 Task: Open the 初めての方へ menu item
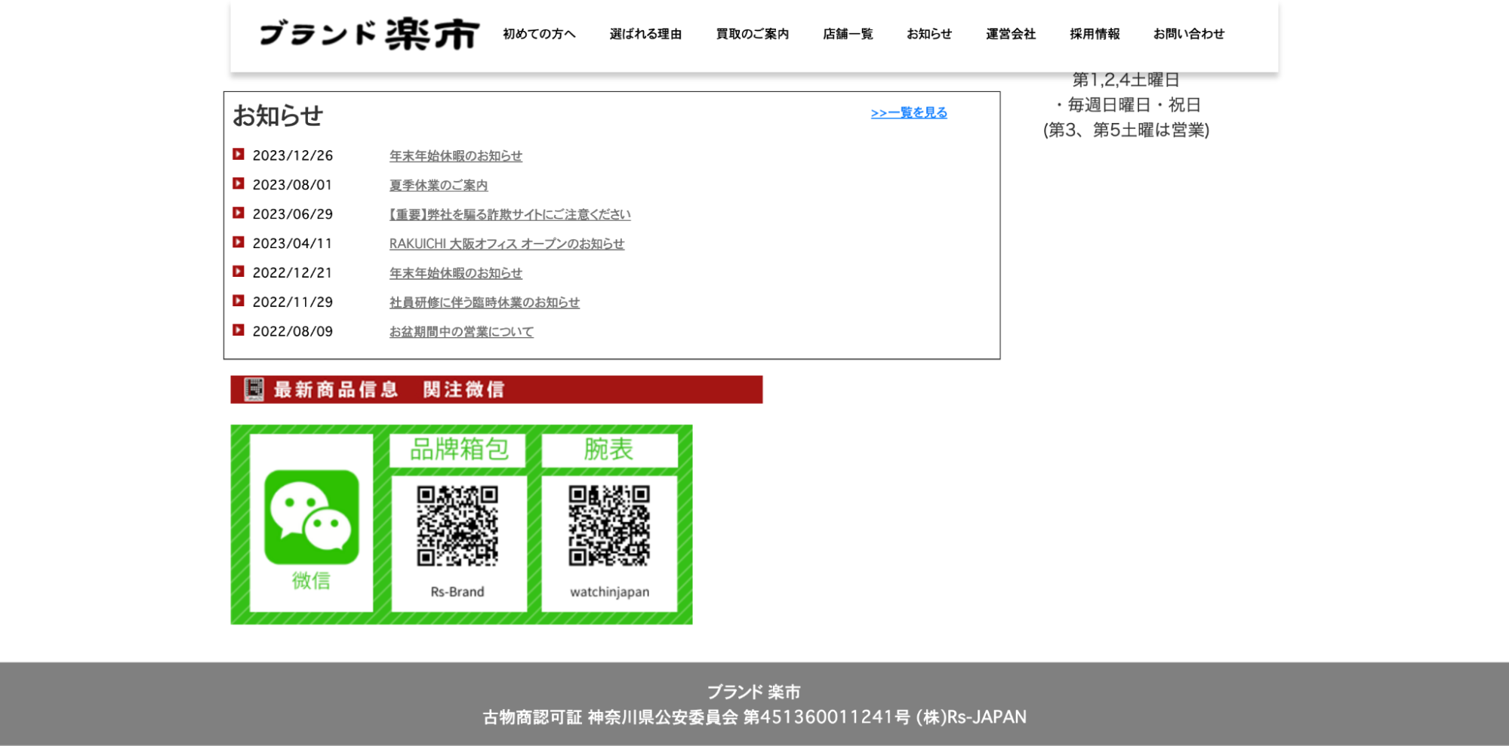(x=539, y=34)
